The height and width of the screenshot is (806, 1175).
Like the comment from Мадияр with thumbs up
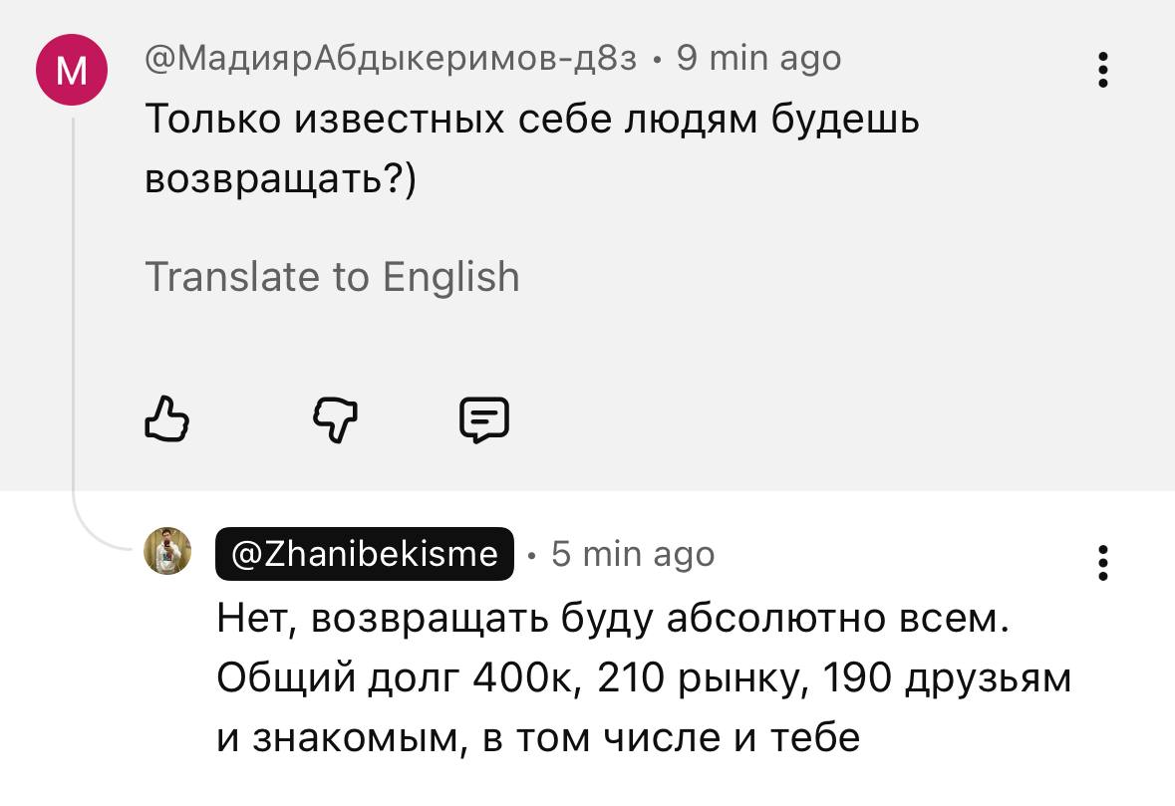point(166,419)
